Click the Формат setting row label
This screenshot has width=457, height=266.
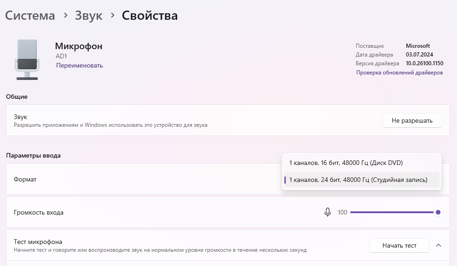pyautogui.click(x=25, y=179)
